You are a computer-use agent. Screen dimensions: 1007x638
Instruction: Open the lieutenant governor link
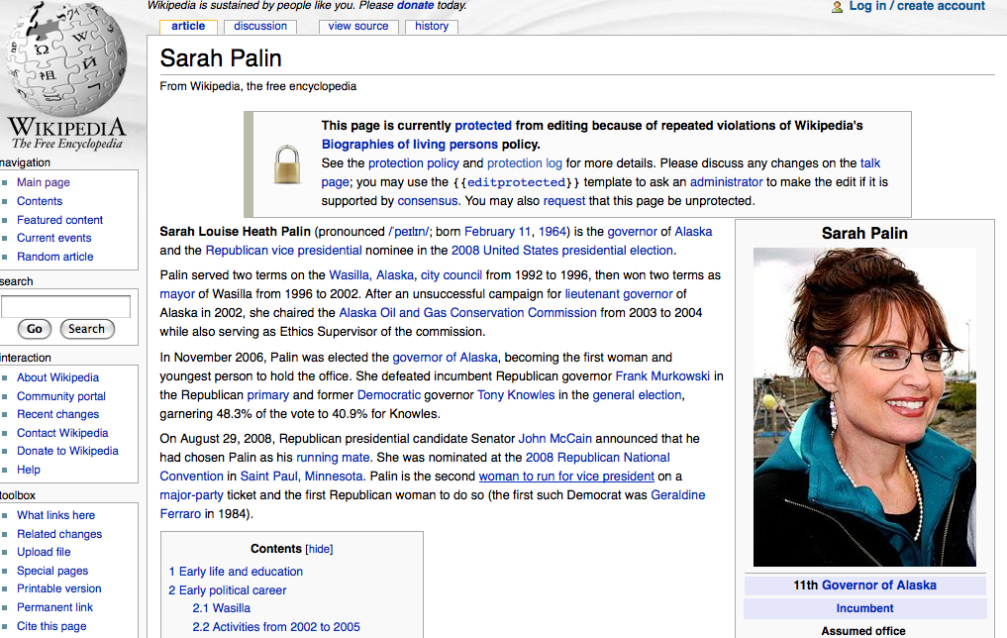[619, 293]
